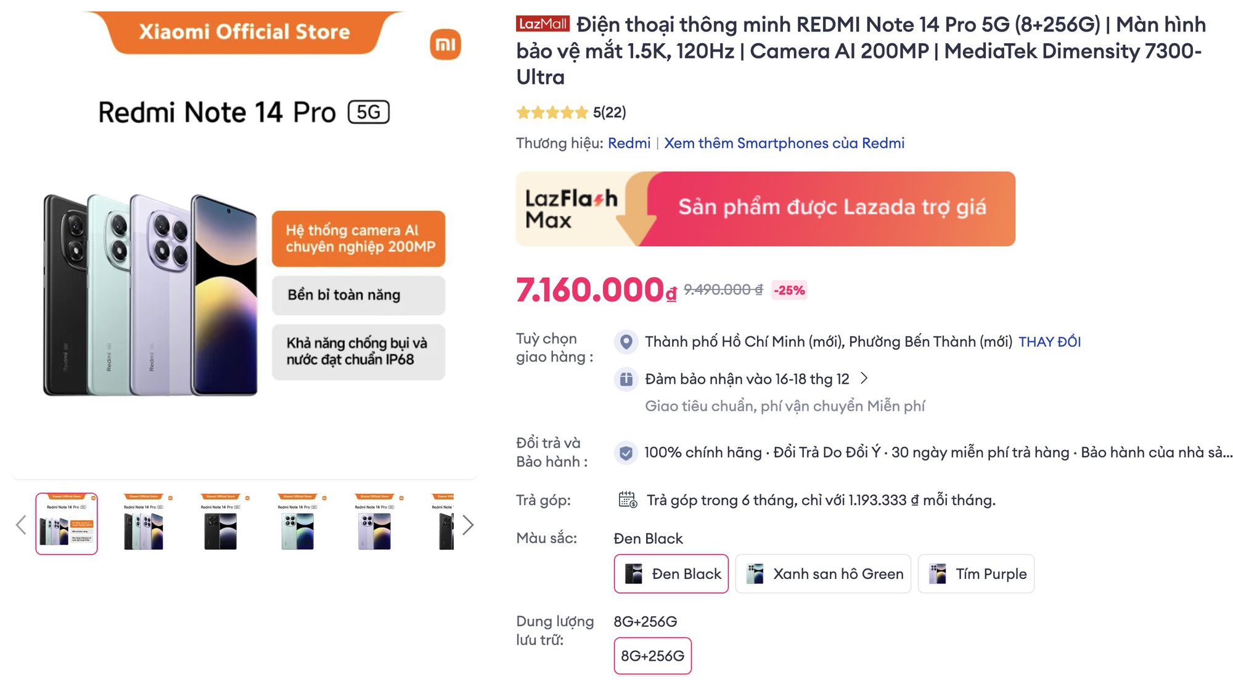Screen dimensions: 1233x686
Task: Click the warranty shield checkmark icon
Action: (x=626, y=453)
